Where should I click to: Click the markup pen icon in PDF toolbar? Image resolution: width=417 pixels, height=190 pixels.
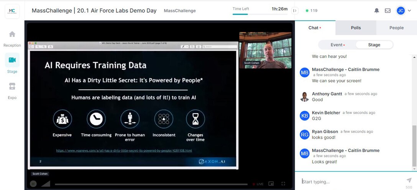183,47
